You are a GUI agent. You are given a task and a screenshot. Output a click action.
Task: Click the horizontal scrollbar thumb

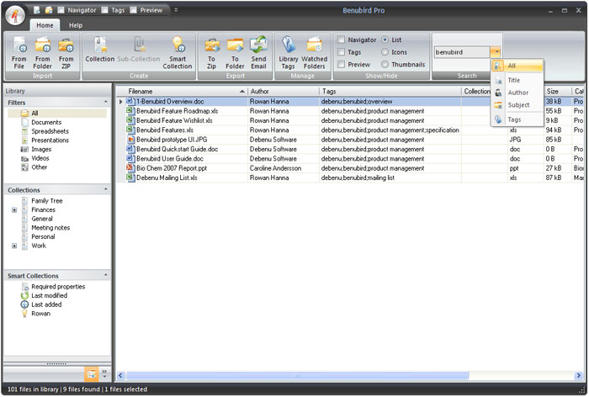point(297,375)
